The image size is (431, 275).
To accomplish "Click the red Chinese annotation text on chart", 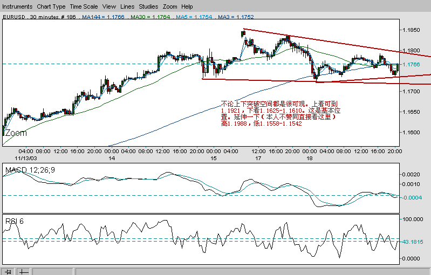I will pos(281,113).
